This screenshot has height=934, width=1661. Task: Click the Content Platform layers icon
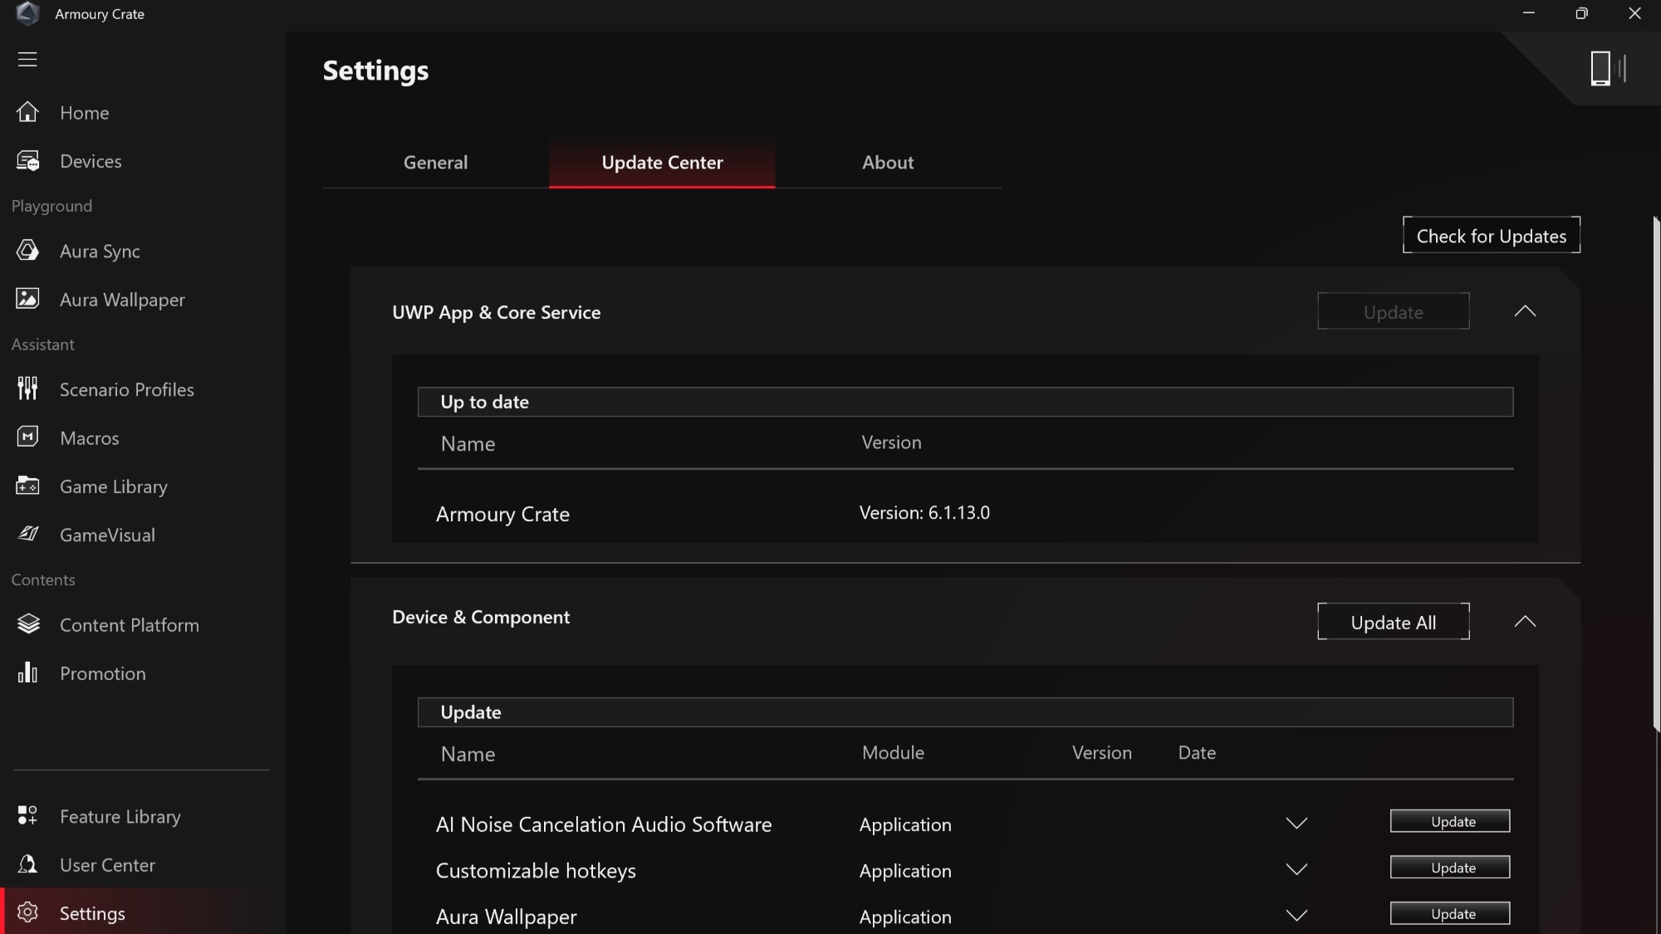(x=27, y=624)
